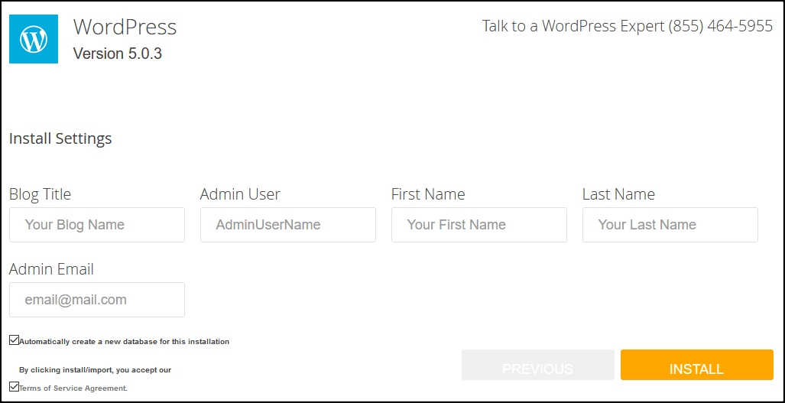Focus the Admin User input field
Screen dimensions: 785x403
288,225
